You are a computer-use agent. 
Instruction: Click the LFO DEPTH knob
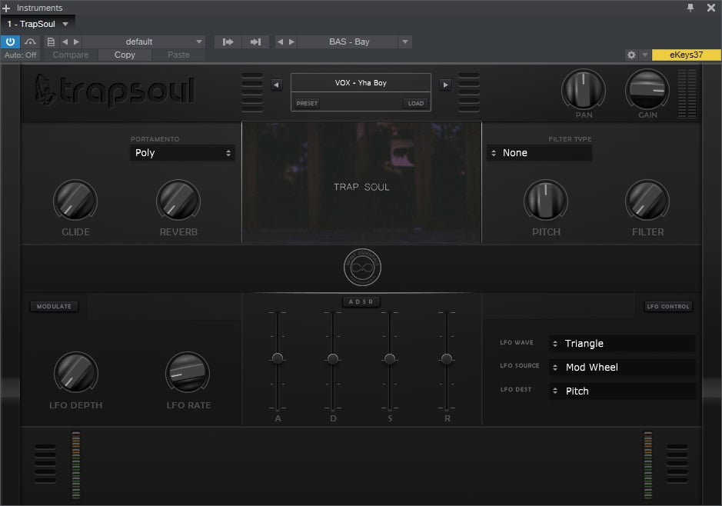(x=76, y=373)
